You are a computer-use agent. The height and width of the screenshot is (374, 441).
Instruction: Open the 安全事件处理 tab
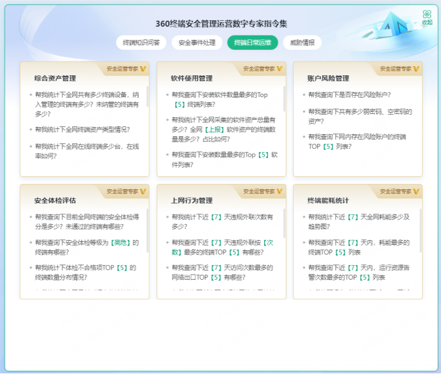[197, 43]
